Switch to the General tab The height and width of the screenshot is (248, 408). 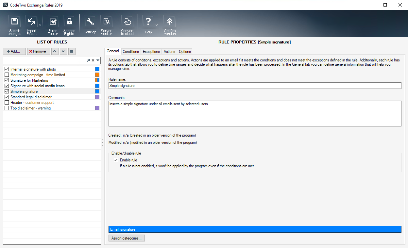coord(113,51)
